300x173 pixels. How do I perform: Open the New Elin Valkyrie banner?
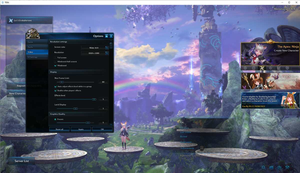[270, 81]
